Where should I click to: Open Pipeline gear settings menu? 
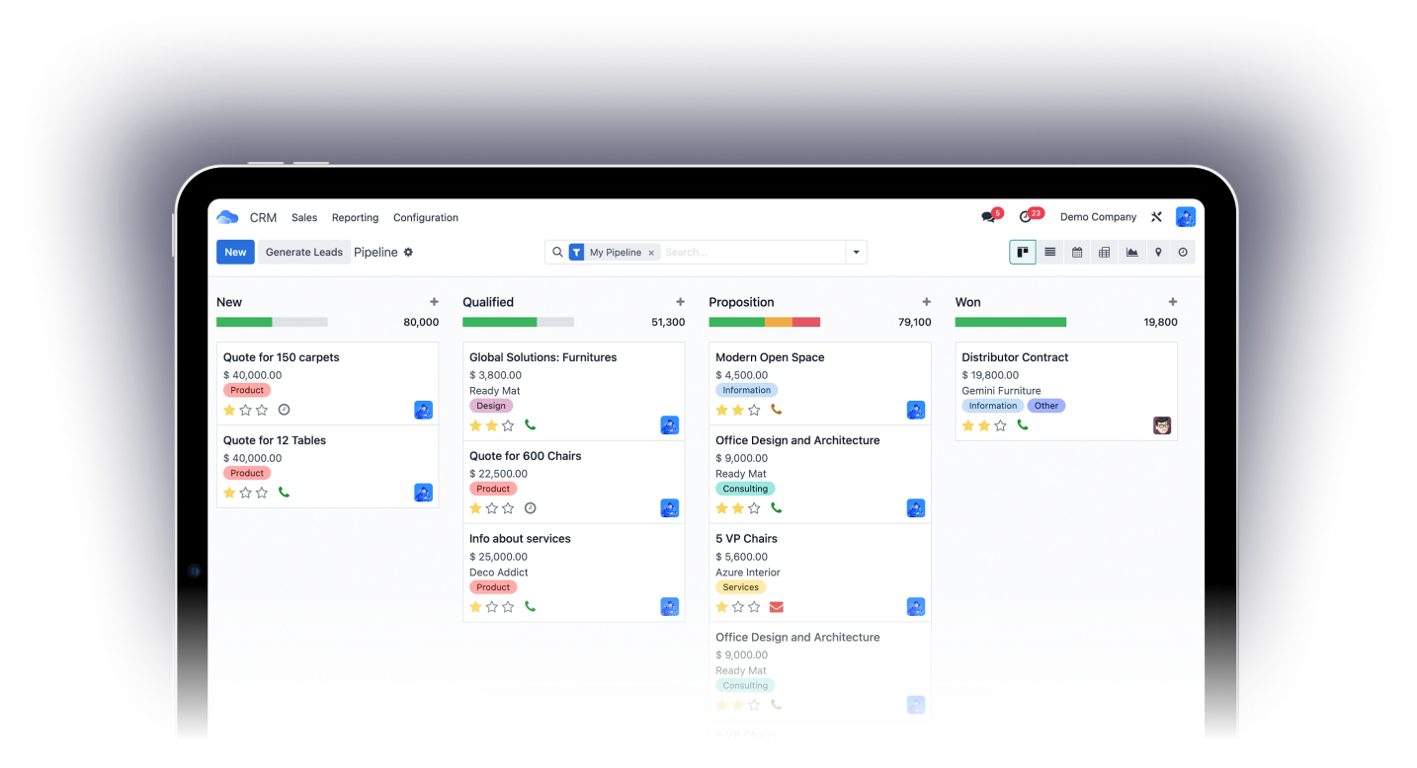click(408, 253)
